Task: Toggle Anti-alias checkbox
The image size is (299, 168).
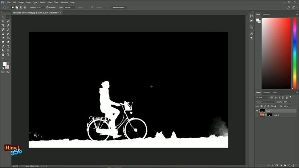Action: 48,7
